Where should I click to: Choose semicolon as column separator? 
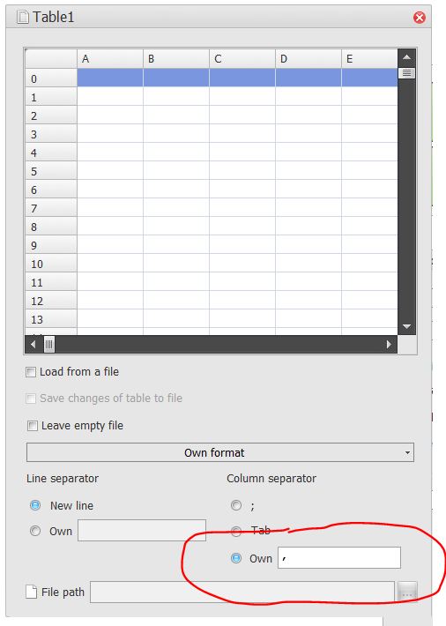tap(236, 505)
